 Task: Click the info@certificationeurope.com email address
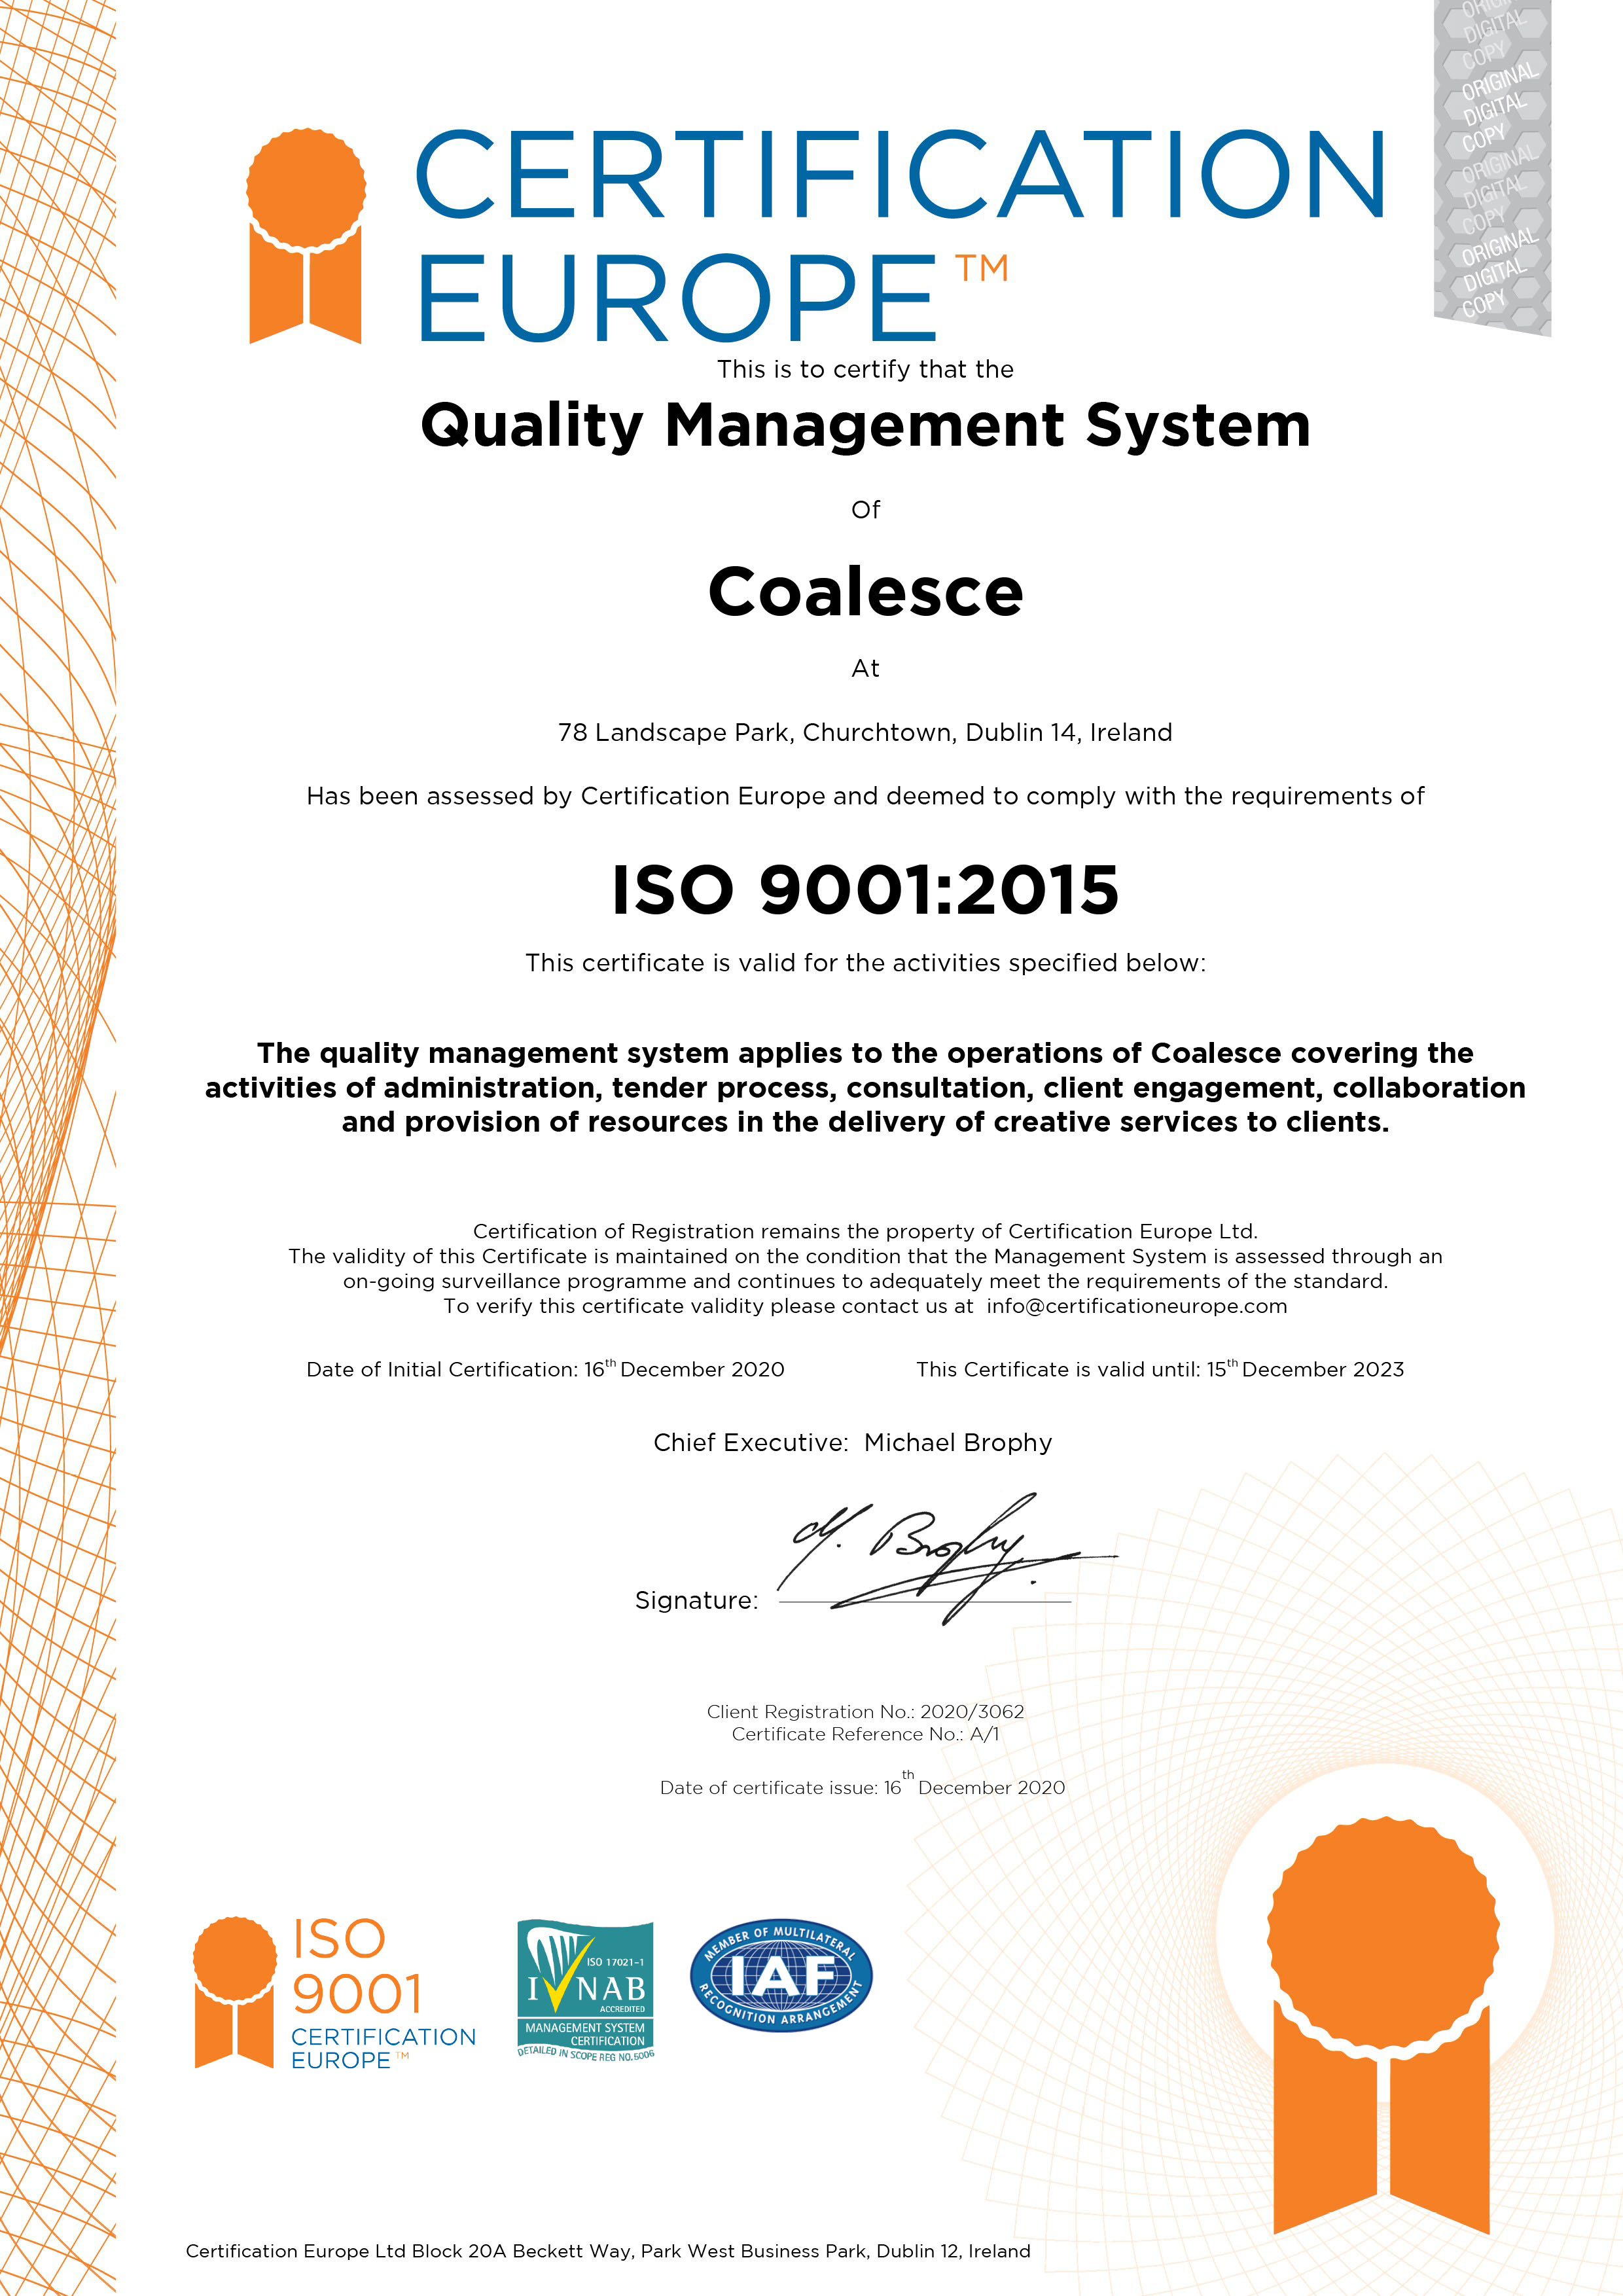coord(1137,1306)
